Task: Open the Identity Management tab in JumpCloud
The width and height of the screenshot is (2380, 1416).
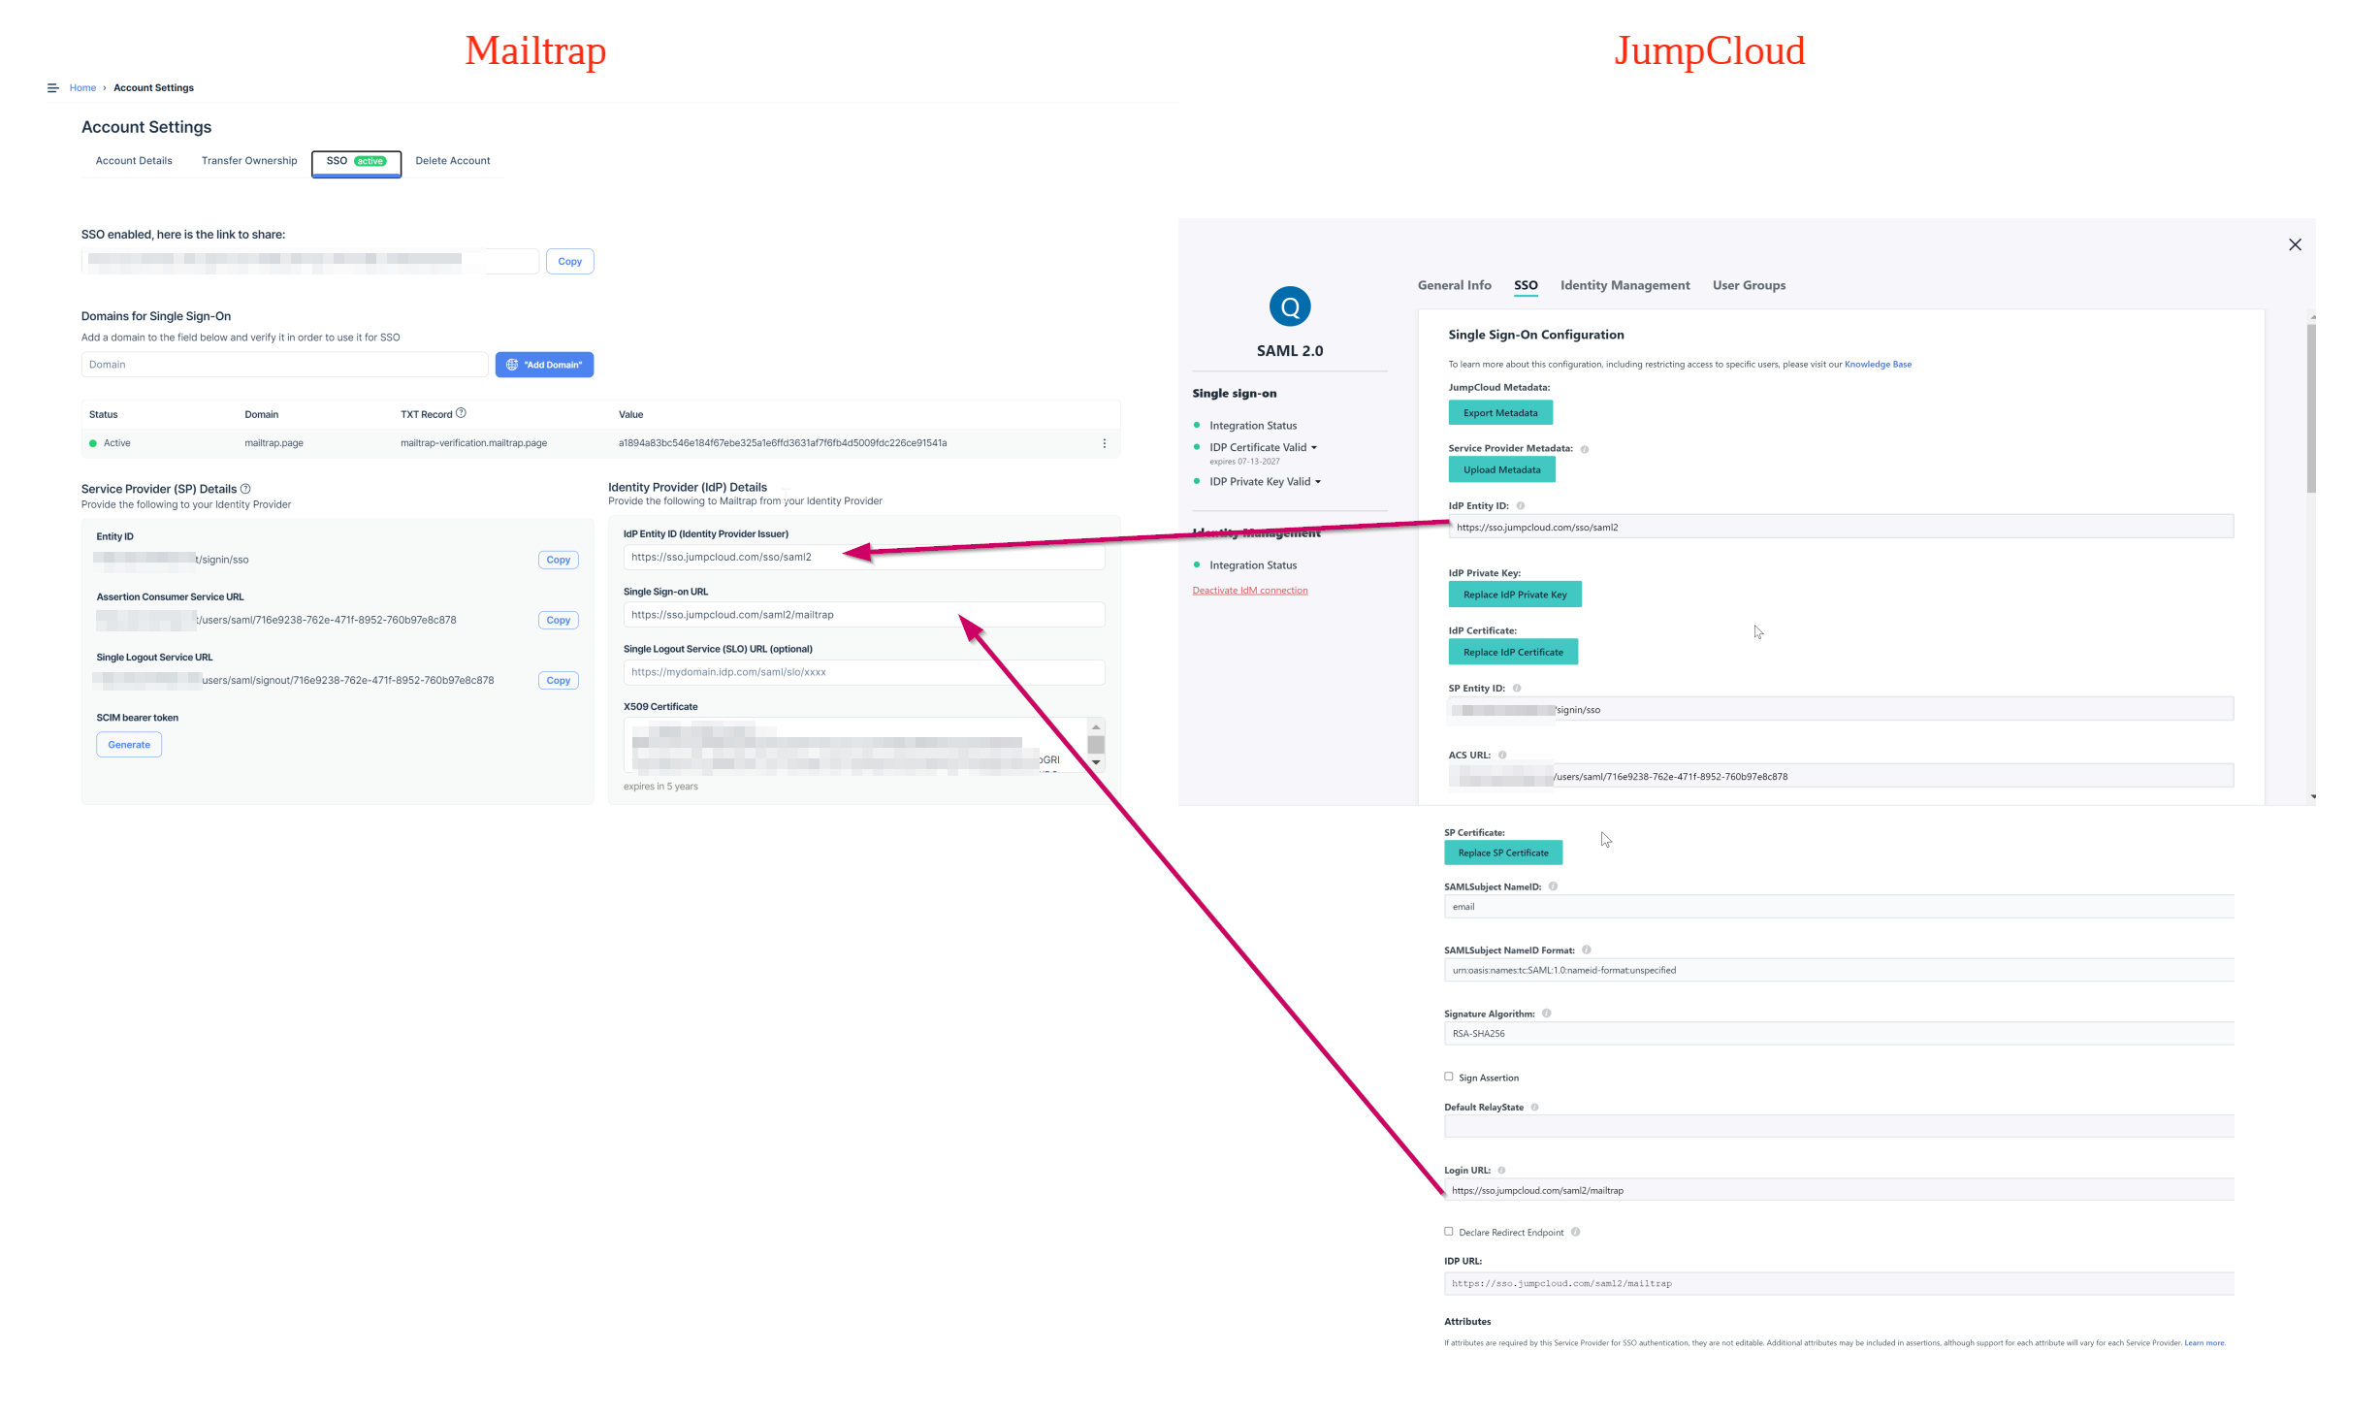Action: [x=1624, y=285]
